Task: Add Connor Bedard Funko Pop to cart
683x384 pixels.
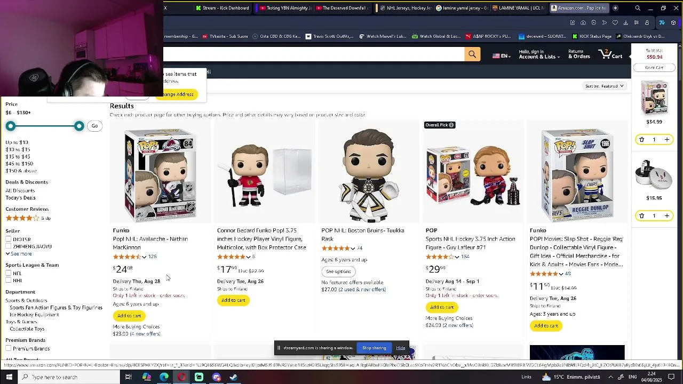Action: tap(233, 300)
